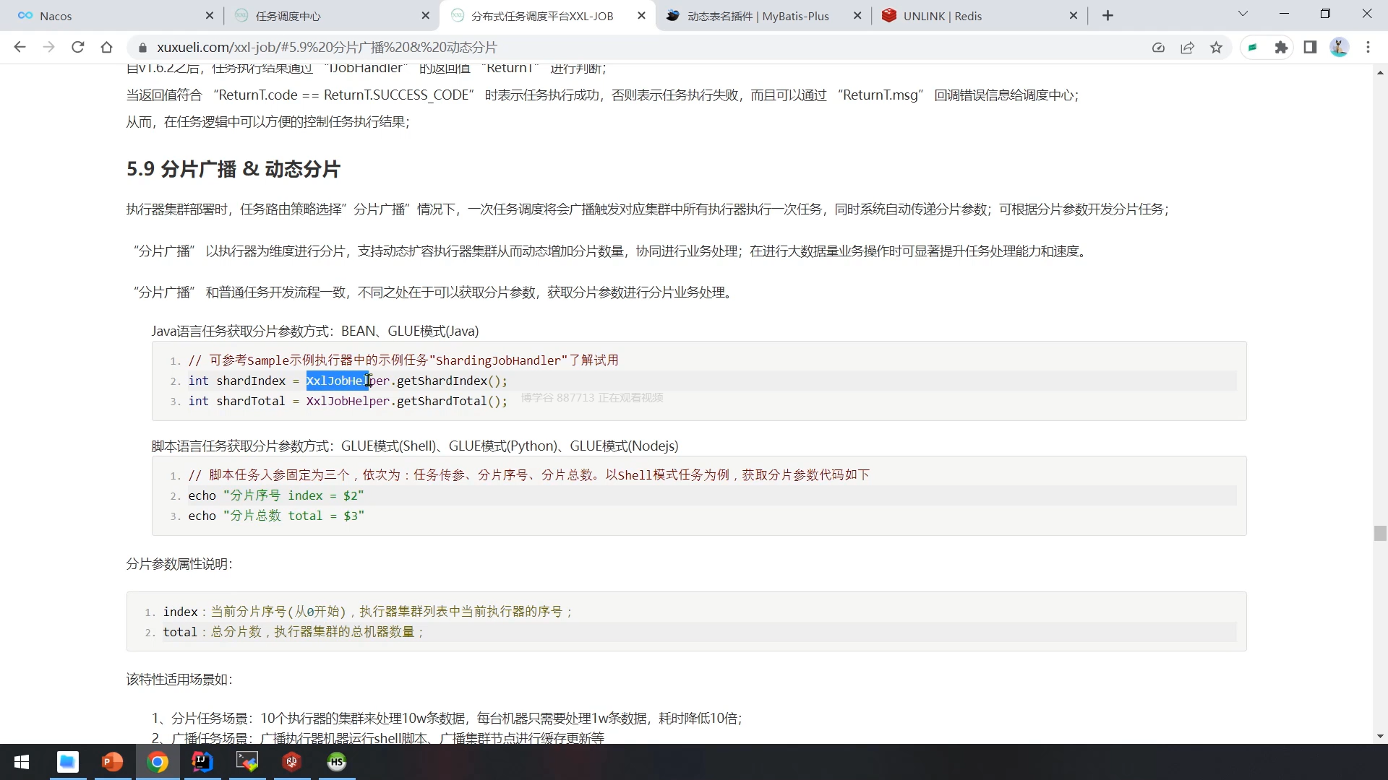Open PowerPoint from the taskbar
1388x780 pixels.
tap(112, 762)
